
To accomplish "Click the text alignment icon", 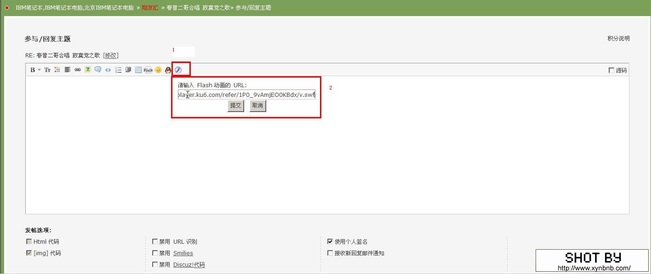I will 67,70.
